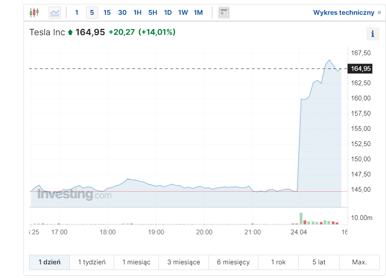Select the 1 tydzień range tab
386x280 pixels.
pos(92,262)
